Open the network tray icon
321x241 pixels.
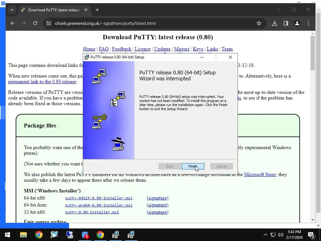(273, 235)
